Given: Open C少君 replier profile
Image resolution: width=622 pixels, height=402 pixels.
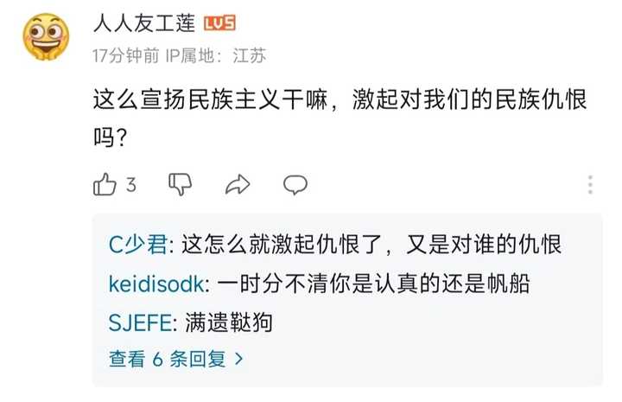Looking at the screenshot, I should coord(136,245).
